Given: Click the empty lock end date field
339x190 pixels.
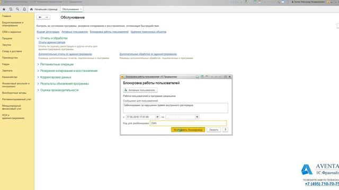Looking at the screenshot, I should tap(180, 117).
